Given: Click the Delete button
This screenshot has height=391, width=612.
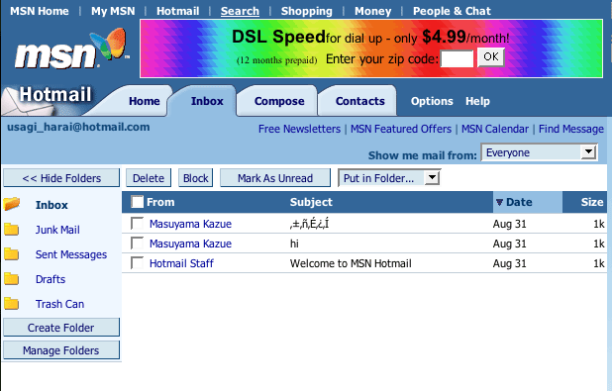Looking at the screenshot, I should click(x=149, y=178).
